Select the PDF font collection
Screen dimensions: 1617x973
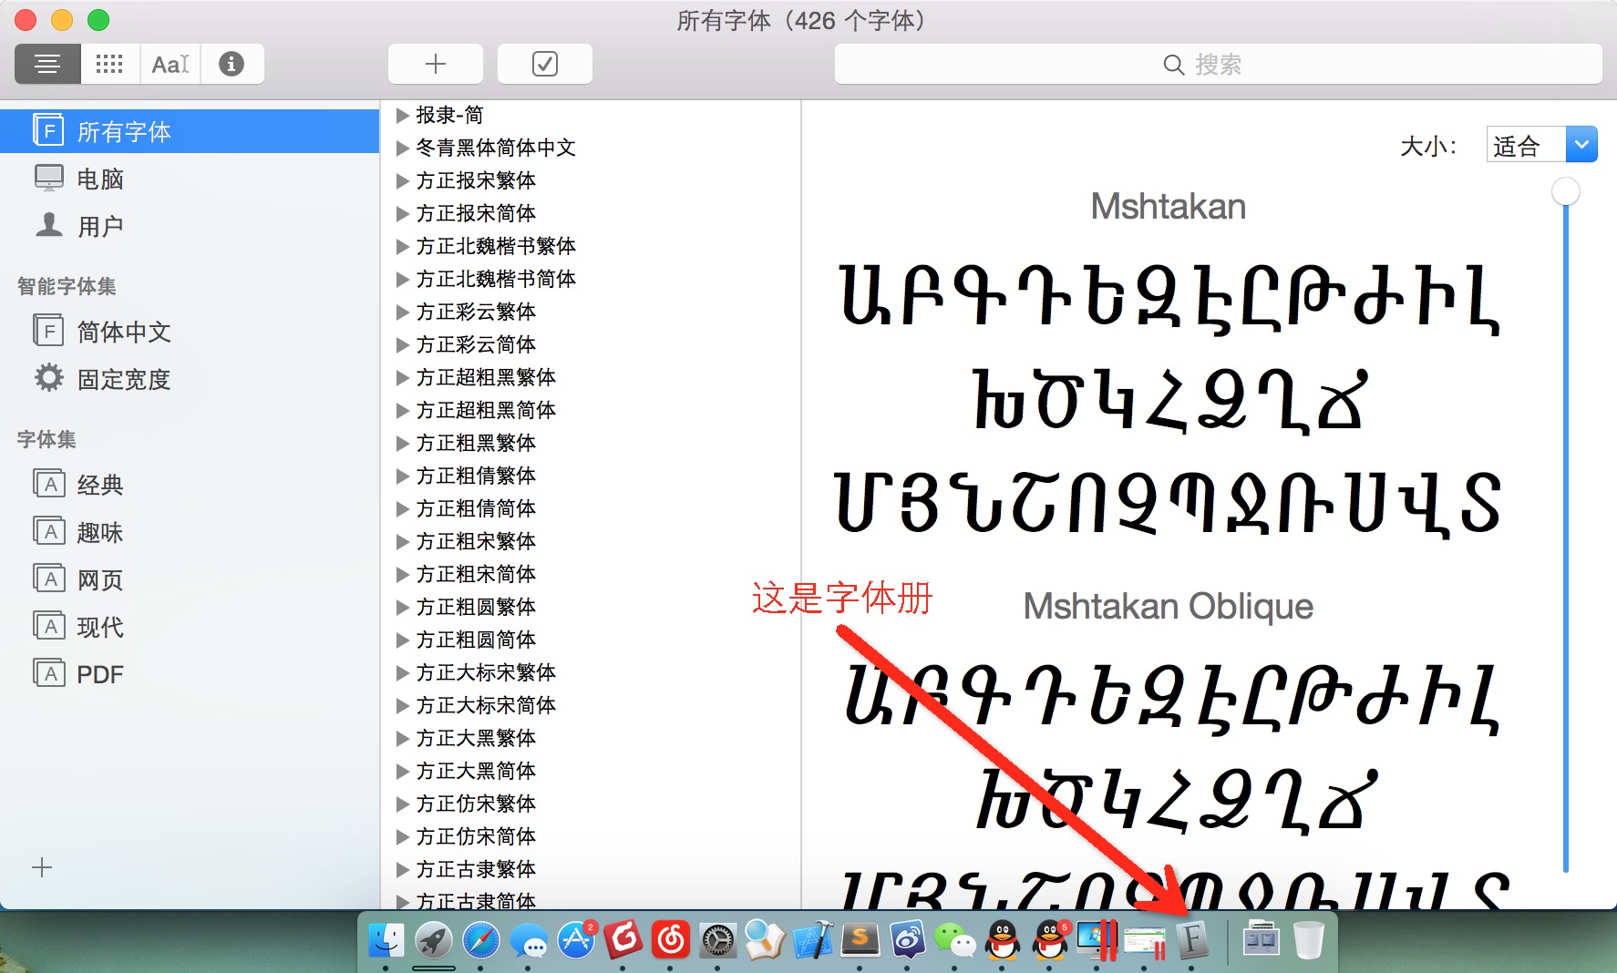click(x=98, y=673)
